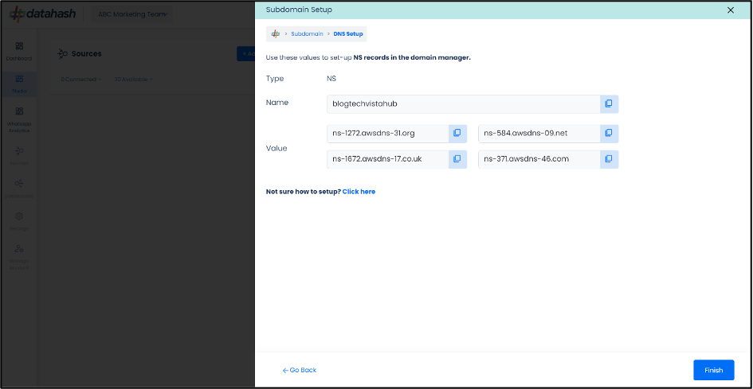Open Dashboard from the sidebar
Viewport: 753px width, 389px height.
pos(19,51)
